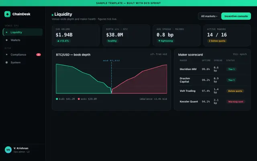Click the 0.8 bp spread value

[x=165, y=35]
